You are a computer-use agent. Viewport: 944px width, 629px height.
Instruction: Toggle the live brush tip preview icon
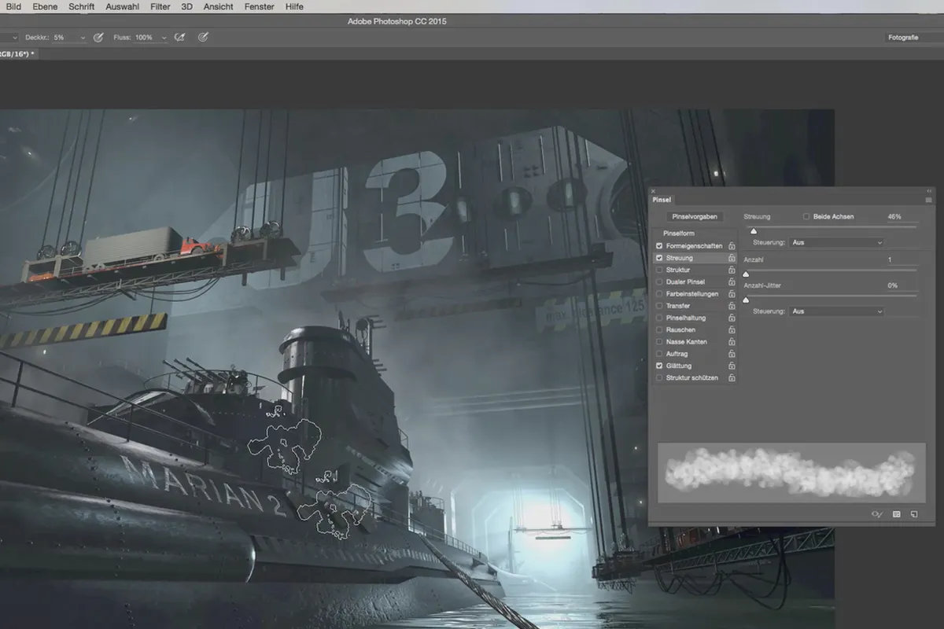click(x=877, y=514)
